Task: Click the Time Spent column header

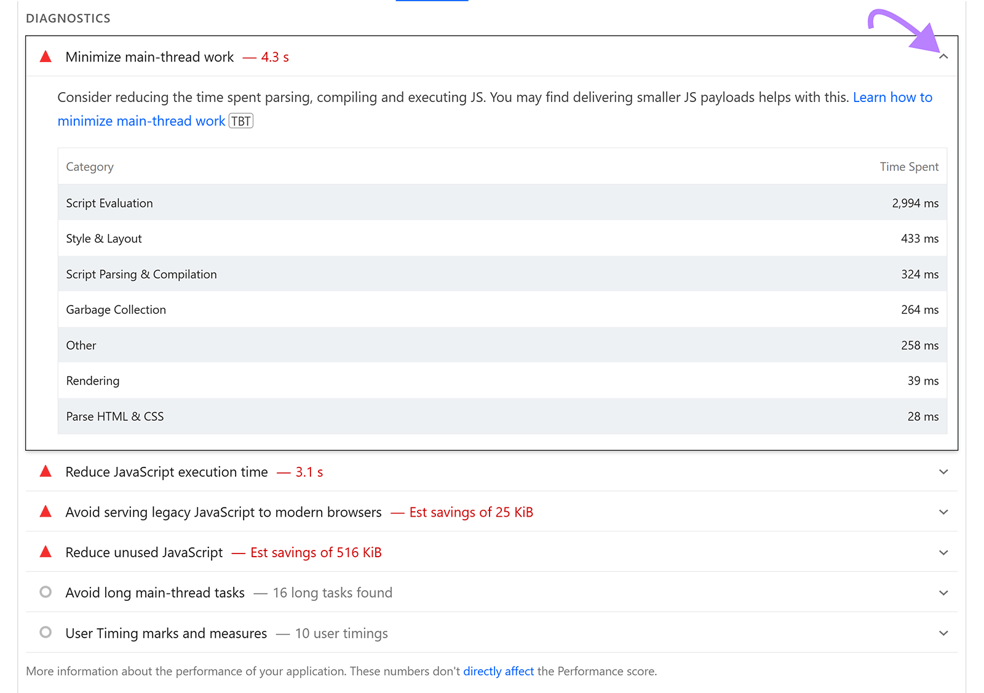Action: point(909,167)
